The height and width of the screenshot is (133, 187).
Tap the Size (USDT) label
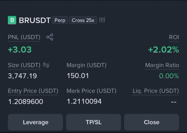[24, 65]
